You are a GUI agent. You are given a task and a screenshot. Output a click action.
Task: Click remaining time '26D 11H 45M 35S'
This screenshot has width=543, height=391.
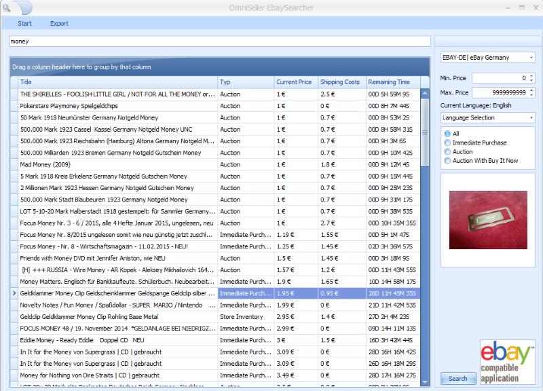393,293
